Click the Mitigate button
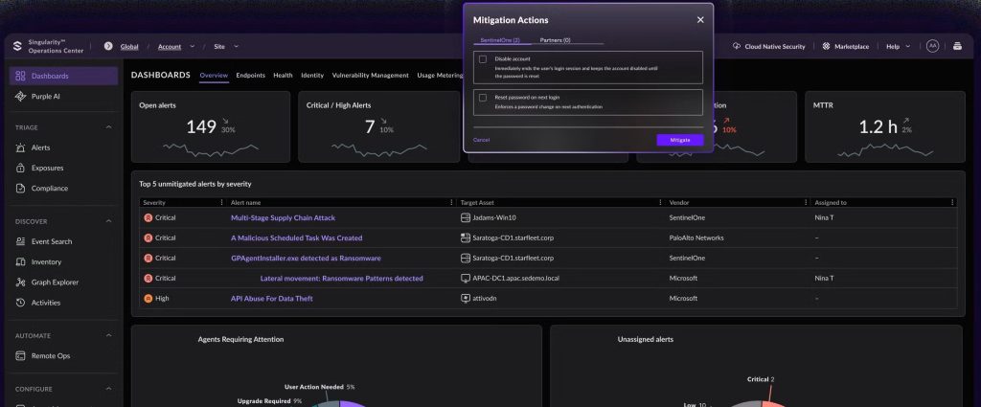 tap(680, 140)
